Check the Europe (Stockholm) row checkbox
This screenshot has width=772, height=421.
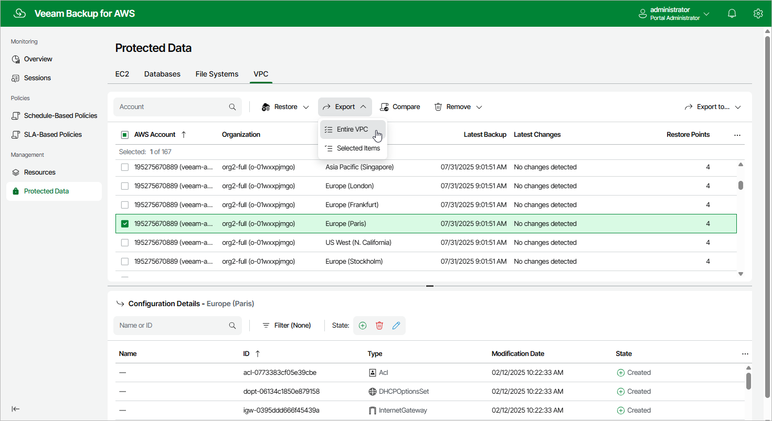[125, 262]
